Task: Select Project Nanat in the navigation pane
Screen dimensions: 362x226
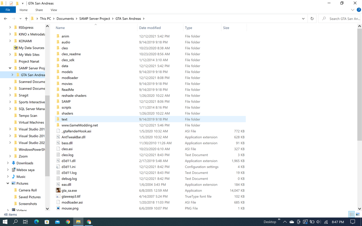Action: [x=29, y=61]
